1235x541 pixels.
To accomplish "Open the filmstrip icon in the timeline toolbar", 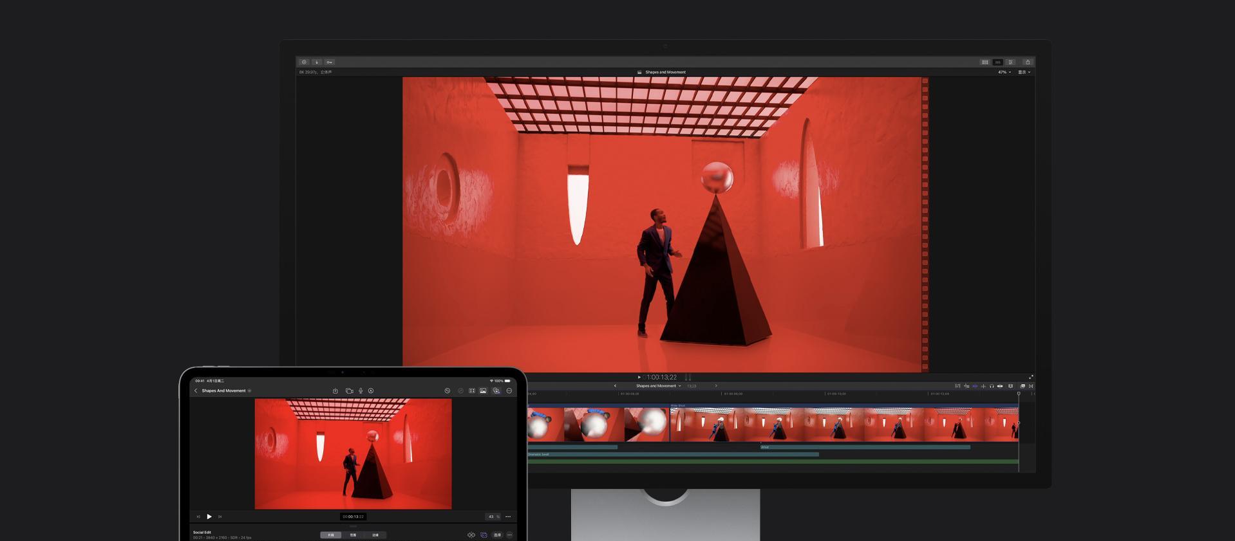I will click(x=1010, y=386).
